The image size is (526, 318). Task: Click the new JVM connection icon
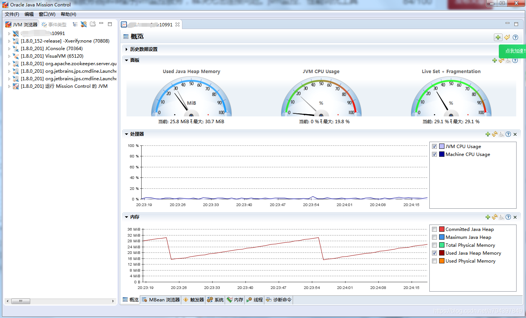(x=84, y=24)
